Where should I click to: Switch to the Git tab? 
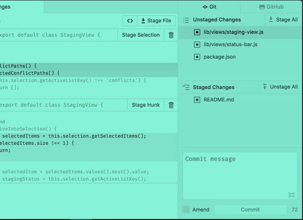[209, 7]
